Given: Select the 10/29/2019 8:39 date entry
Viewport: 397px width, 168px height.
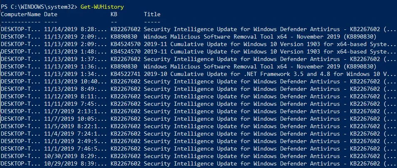Looking at the screenshot, I should coord(75,163).
